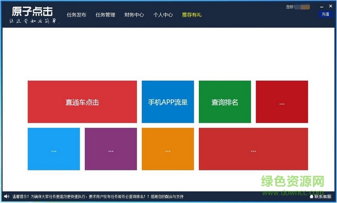337x203 pixels.
Task: Click the 充值 recharge button
Action: pos(325,14)
